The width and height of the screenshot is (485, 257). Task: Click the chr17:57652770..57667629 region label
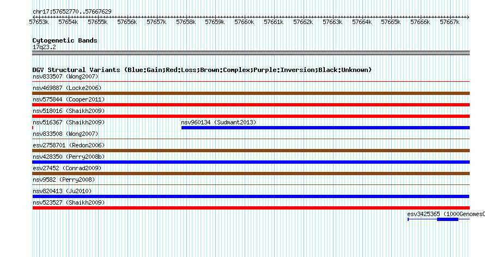tap(72, 11)
